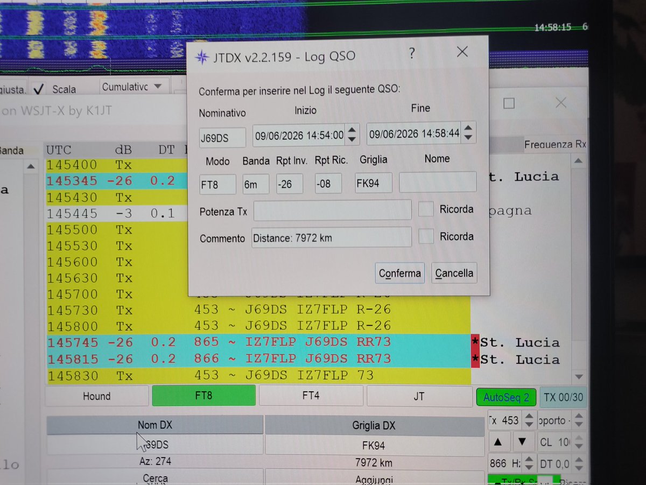646x485 pixels.
Task: Increase Tx 453 frequency with spinner up arrow
Action: point(529,416)
